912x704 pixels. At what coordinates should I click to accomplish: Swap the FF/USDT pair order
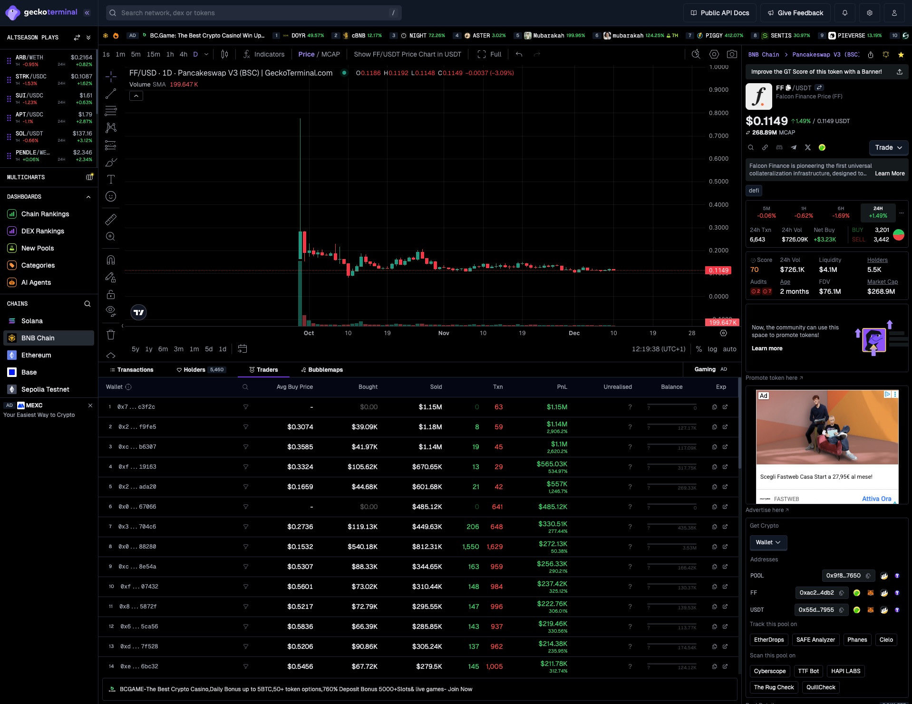pyautogui.click(x=820, y=87)
